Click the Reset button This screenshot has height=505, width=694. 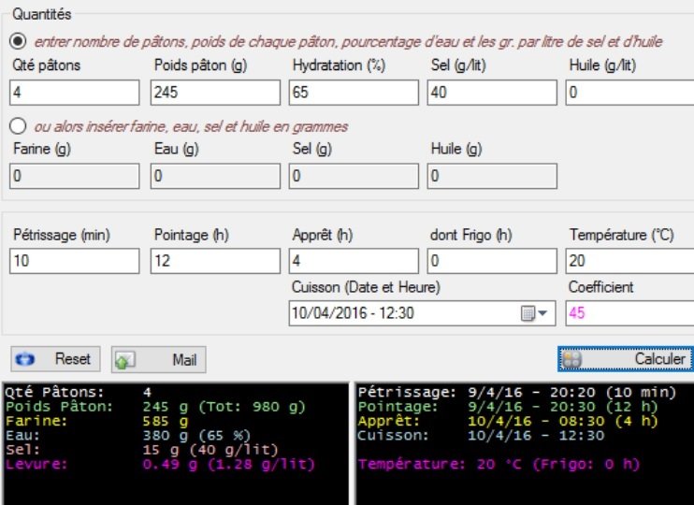click(55, 359)
